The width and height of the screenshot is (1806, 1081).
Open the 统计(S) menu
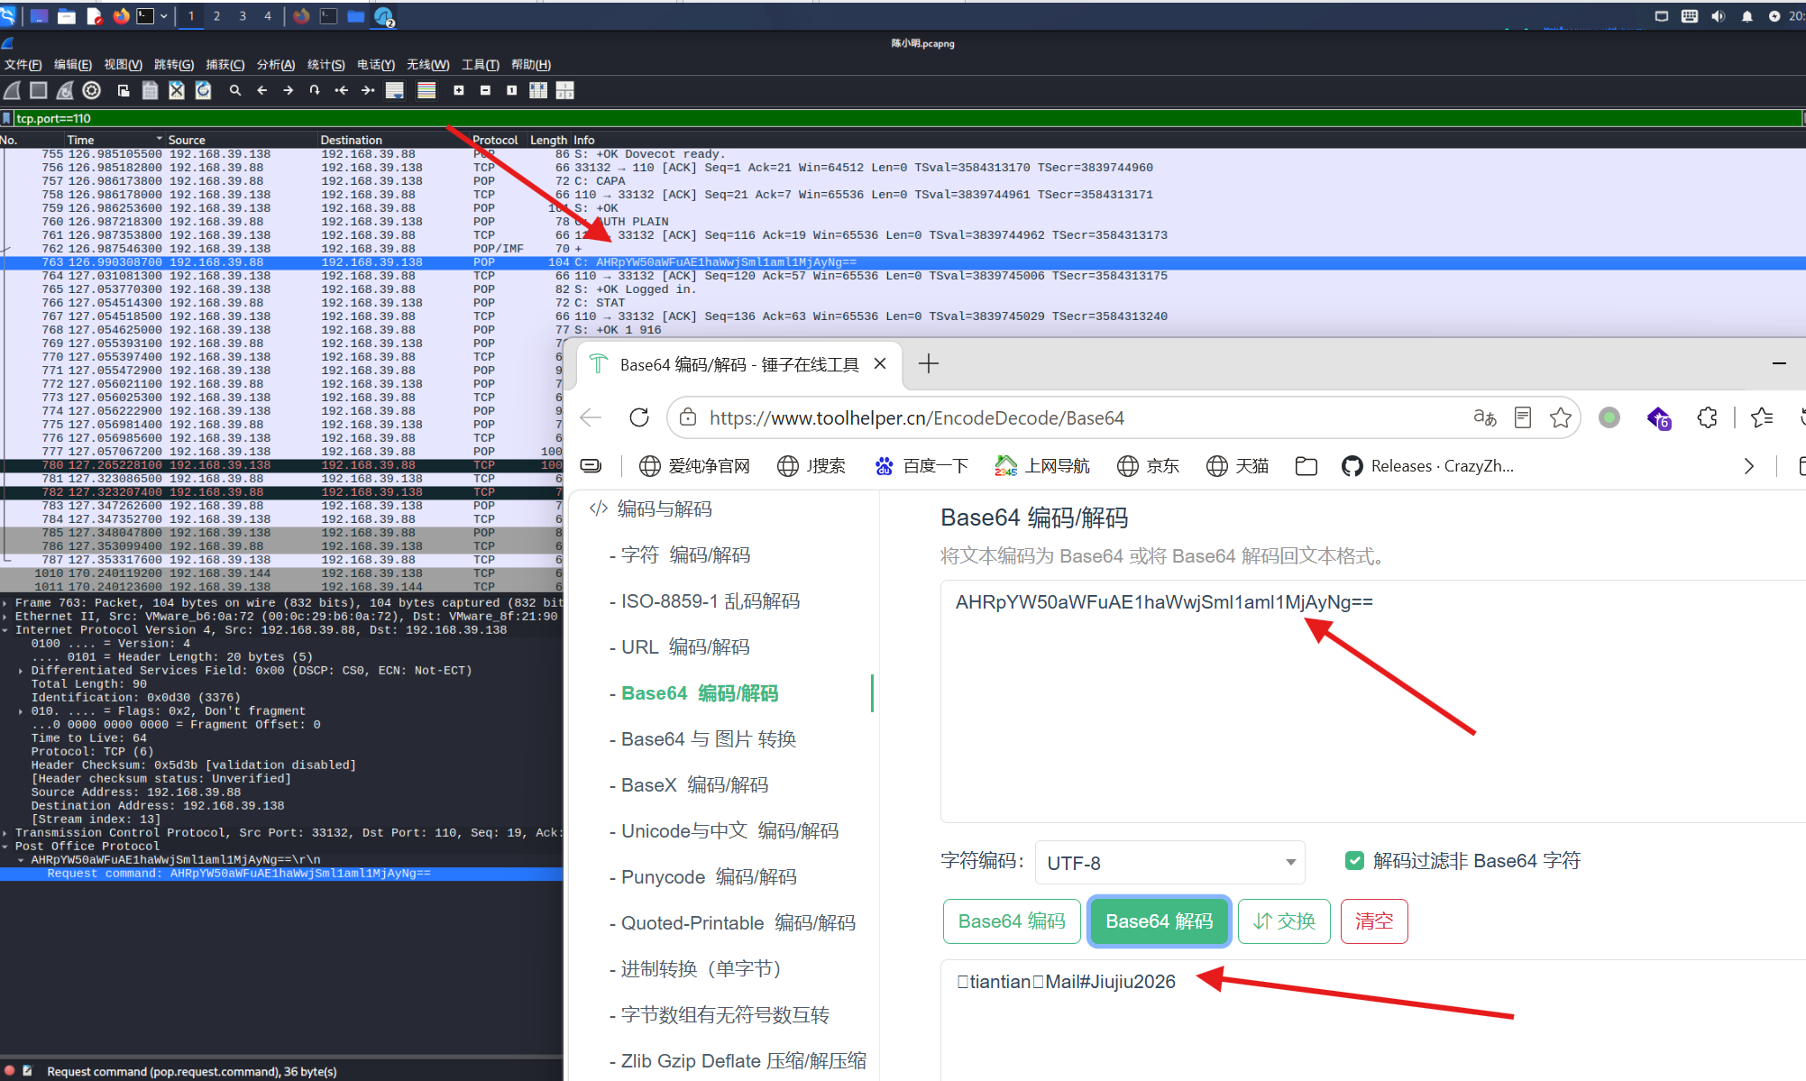click(326, 65)
